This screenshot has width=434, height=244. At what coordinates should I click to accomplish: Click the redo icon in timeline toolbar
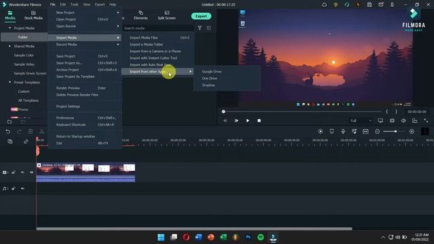(19, 131)
